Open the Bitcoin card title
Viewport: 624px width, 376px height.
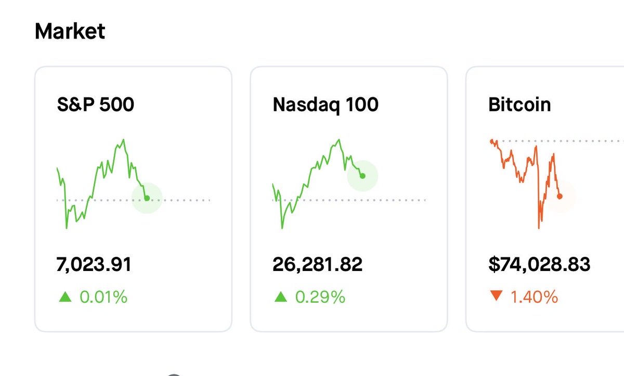[x=519, y=105]
